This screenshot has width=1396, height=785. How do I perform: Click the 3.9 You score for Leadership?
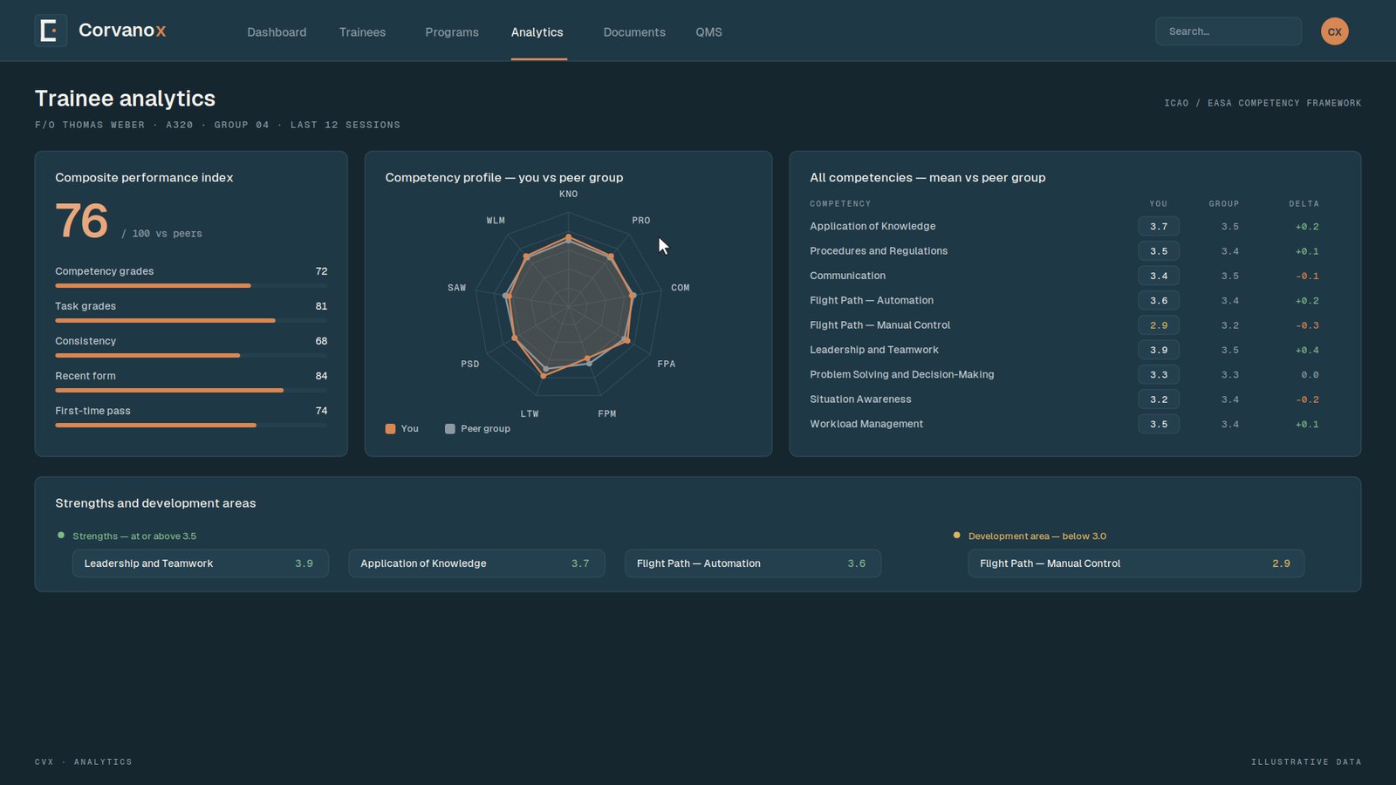1159,350
